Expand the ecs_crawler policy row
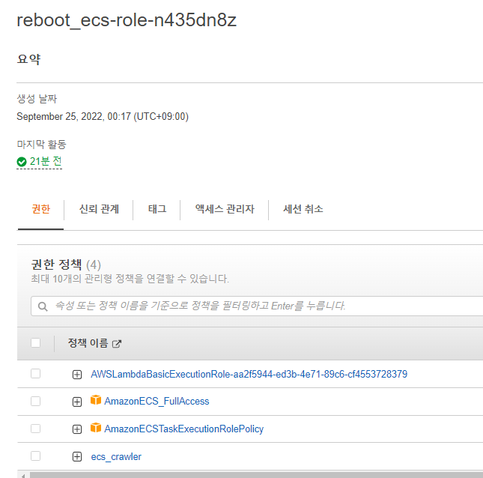This screenshot has height=478, width=483. pyautogui.click(x=77, y=457)
